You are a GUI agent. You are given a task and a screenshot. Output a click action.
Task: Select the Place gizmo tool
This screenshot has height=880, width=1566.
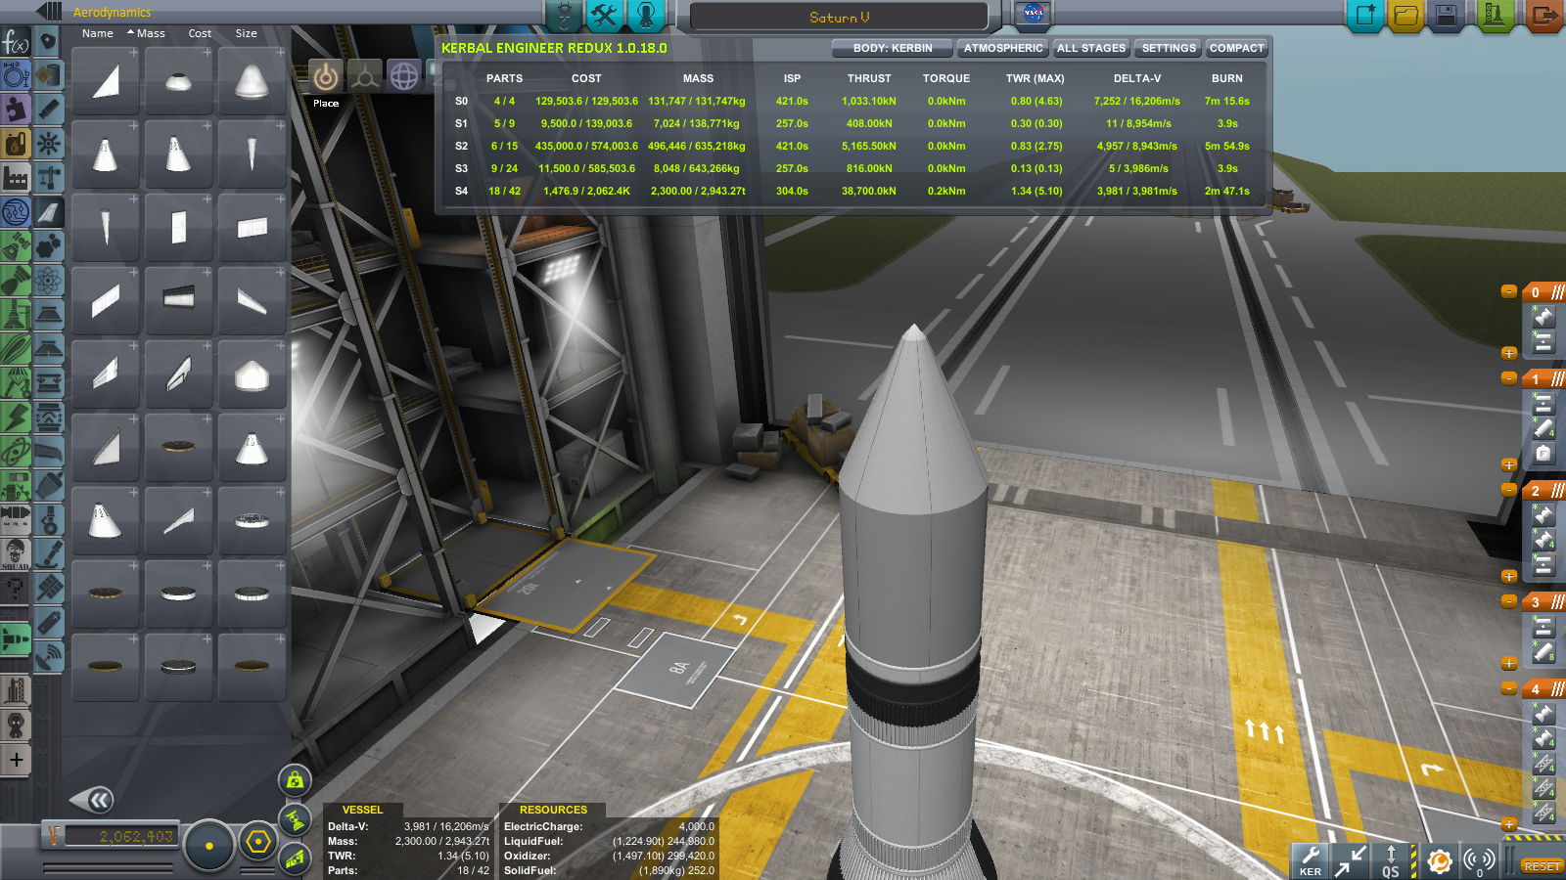[x=326, y=75]
